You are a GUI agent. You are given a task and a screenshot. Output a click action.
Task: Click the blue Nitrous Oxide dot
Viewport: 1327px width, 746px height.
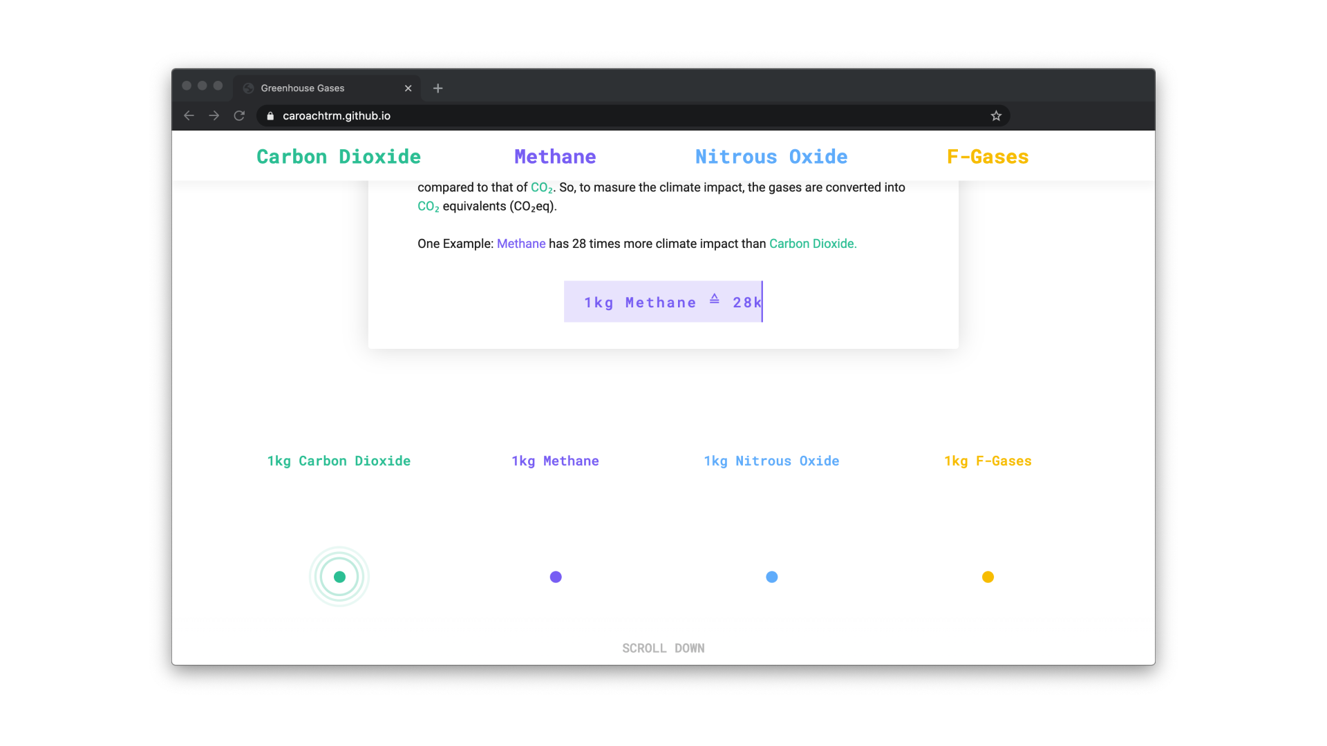pyautogui.click(x=772, y=577)
